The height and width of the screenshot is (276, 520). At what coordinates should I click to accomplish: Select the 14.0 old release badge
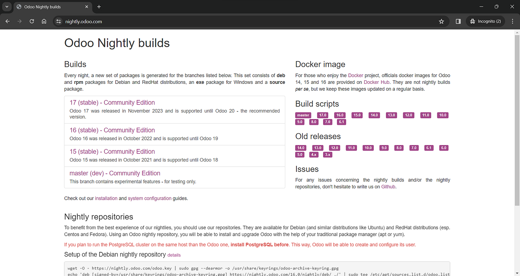[301, 147]
